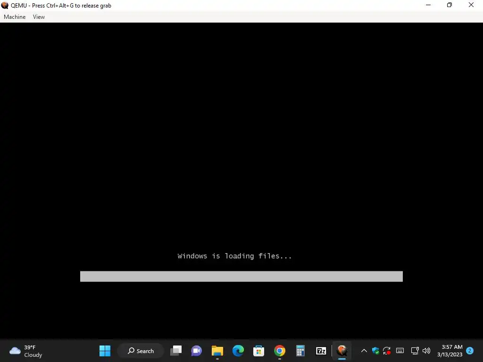This screenshot has width=483, height=362.
Task: Open weather widget showing 39°F Cloudy
Action: tap(26, 351)
